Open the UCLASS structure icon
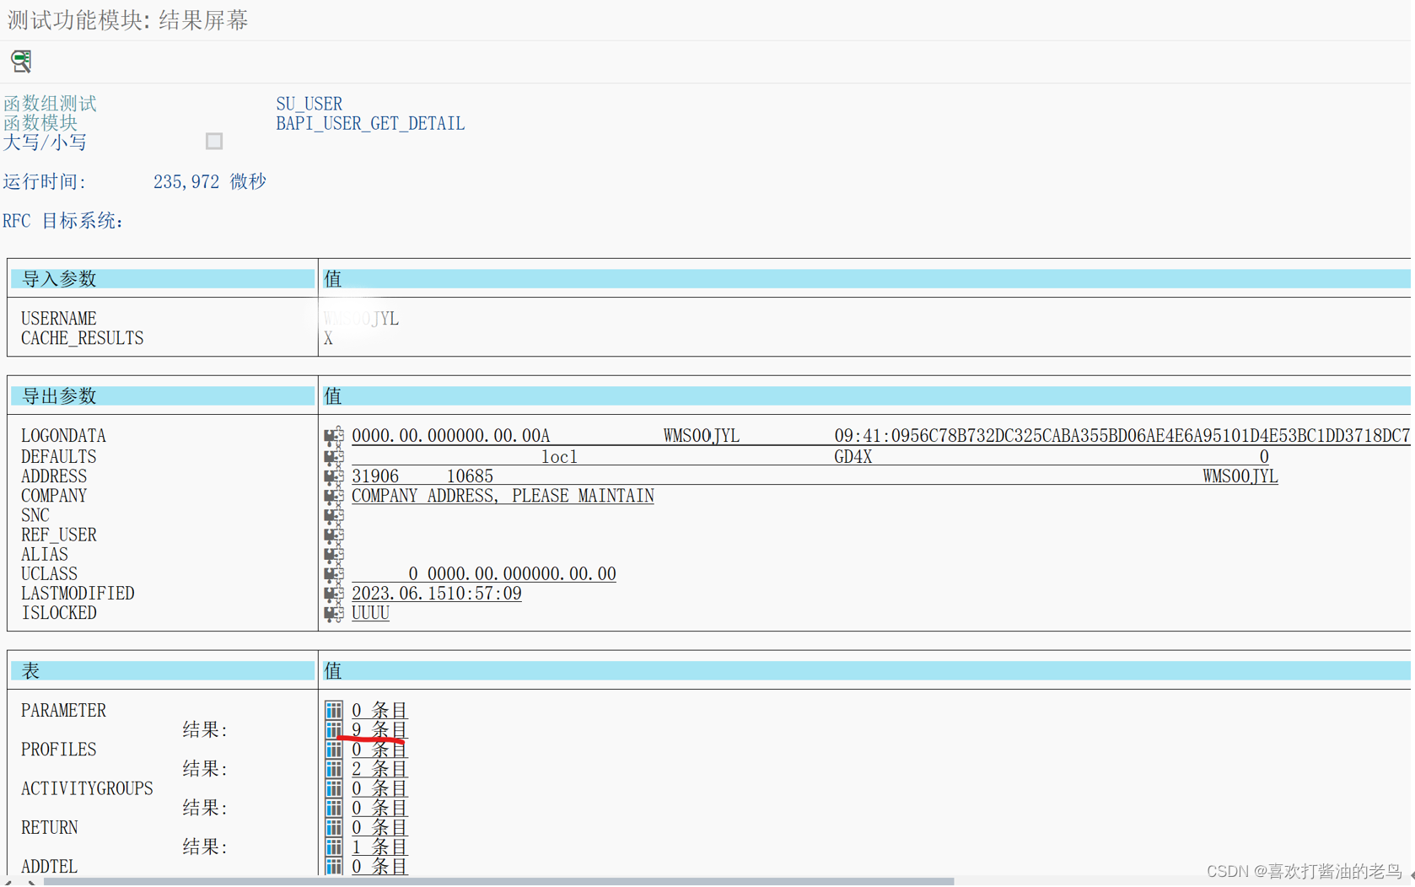Image resolution: width=1415 pixels, height=887 pixels. click(334, 574)
